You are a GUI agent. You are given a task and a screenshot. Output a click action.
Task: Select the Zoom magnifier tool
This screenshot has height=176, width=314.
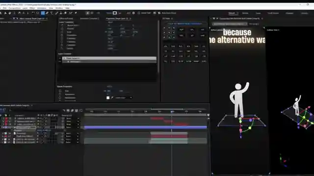coord(14,13)
